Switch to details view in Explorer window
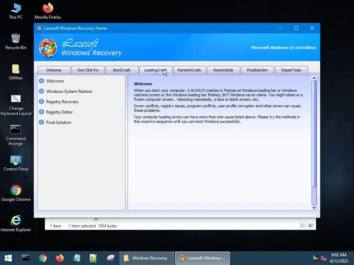Image resolution: width=354 pixels, height=265 pixels. click(x=303, y=226)
